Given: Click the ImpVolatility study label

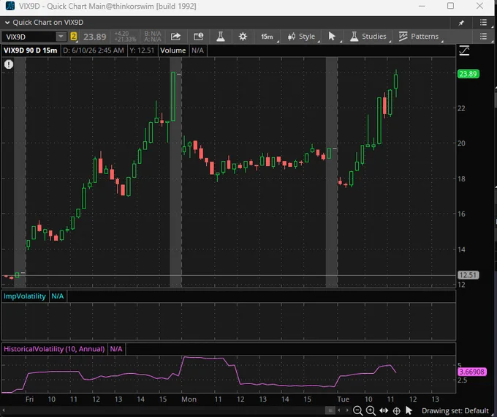Looking at the screenshot, I should (25, 296).
